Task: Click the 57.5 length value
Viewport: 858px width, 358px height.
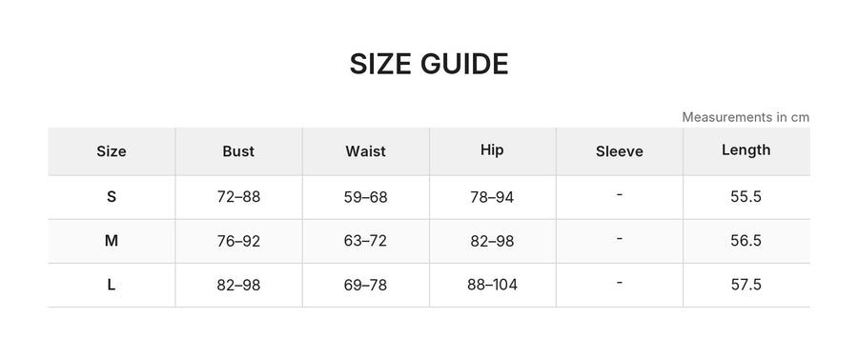Action: tap(746, 285)
